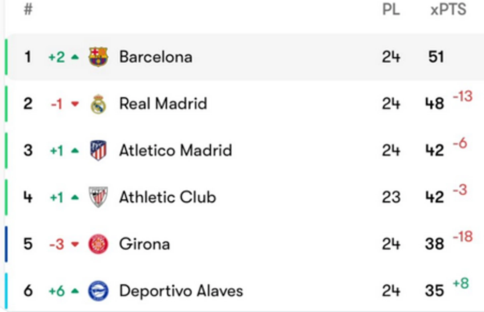484x312 pixels.
Task: Click Real Madrid's red down arrow
Action: 75,104
